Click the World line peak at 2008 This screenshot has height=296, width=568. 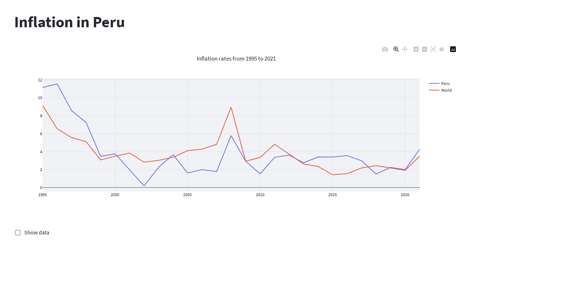pyautogui.click(x=231, y=107)
